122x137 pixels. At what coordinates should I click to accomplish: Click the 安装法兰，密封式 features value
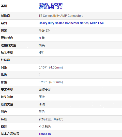point(51,119)
